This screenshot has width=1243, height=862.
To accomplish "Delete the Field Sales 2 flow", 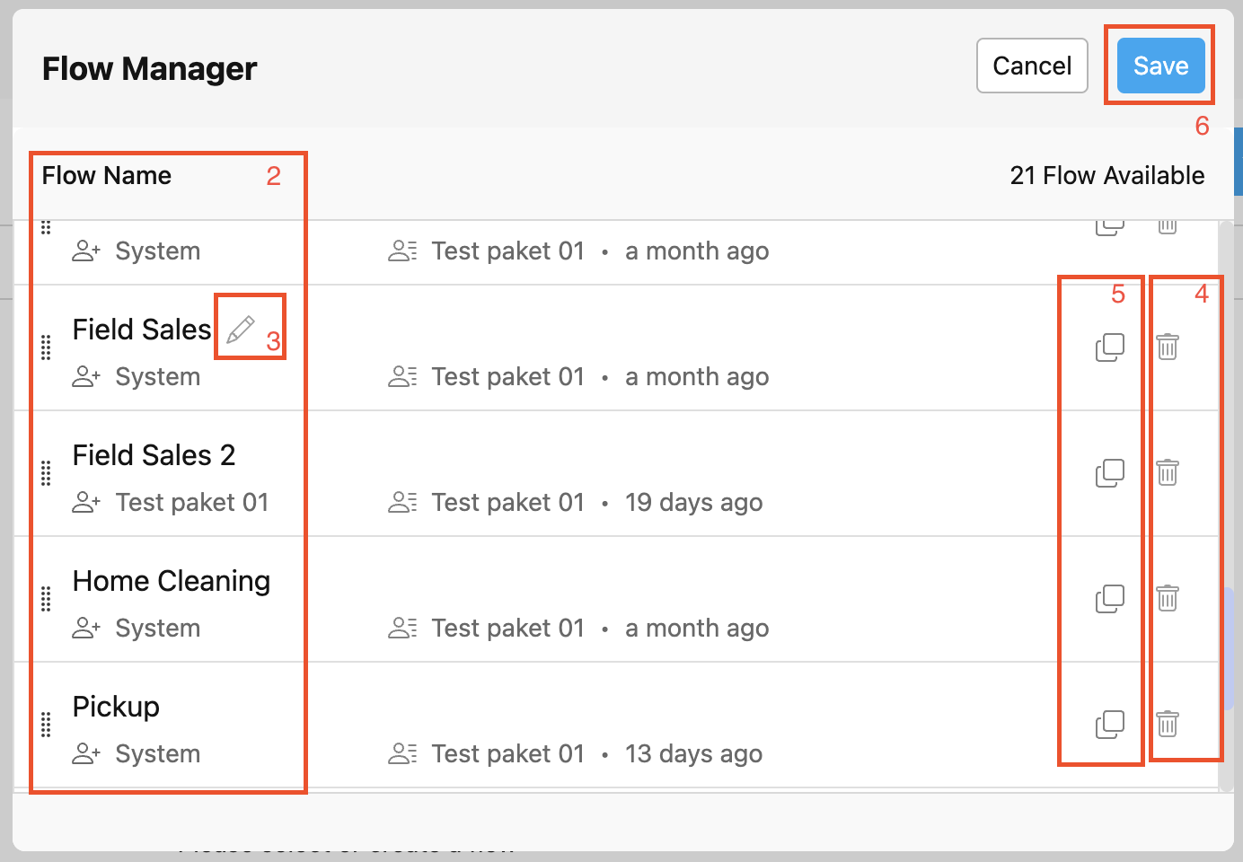I will point(1167,471).
